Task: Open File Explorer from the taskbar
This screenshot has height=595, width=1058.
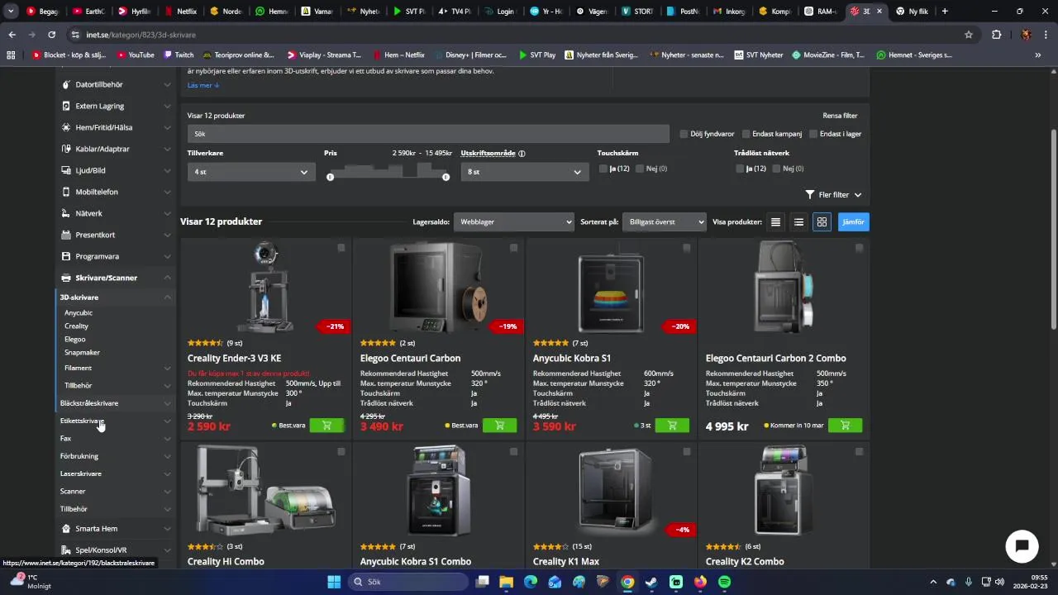Action: 507,582
